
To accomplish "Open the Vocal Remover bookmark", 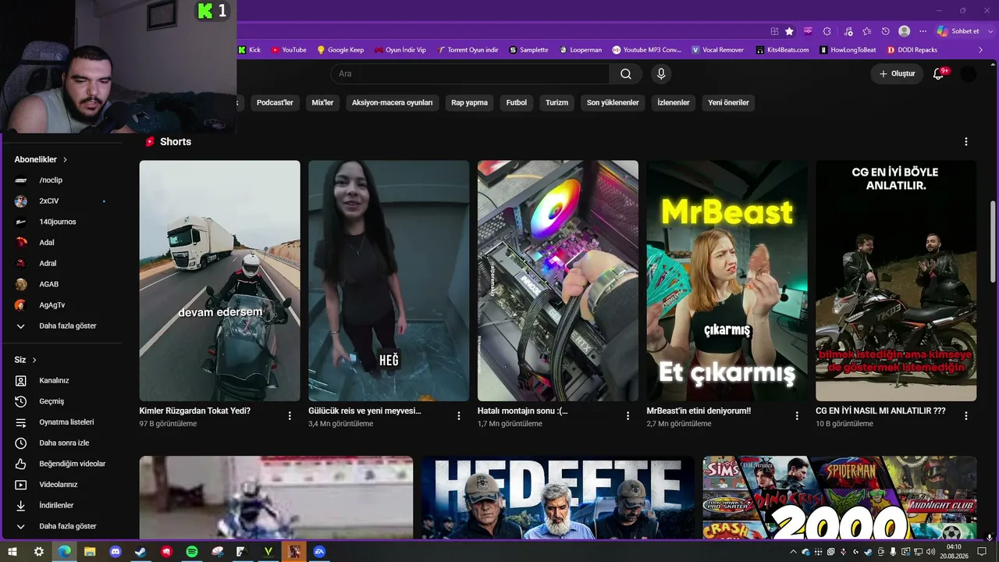I will pos(717,50).
